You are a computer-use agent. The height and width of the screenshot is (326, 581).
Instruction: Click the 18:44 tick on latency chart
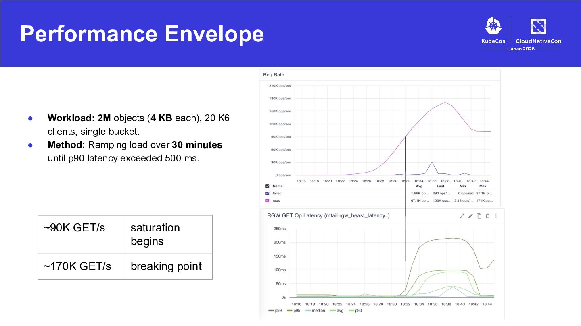tap(487, 304)
